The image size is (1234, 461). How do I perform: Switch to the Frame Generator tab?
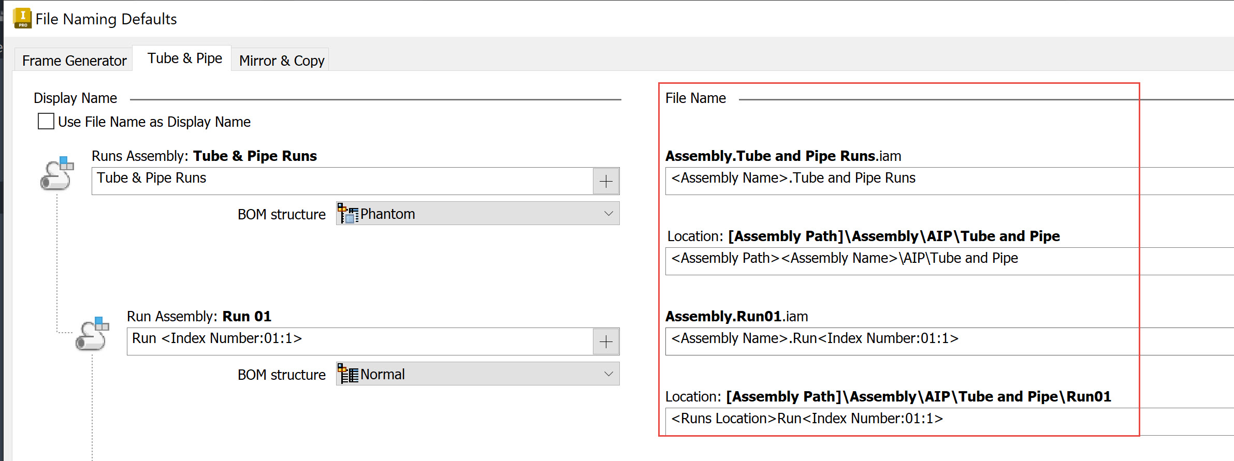[x=74, y=60]
